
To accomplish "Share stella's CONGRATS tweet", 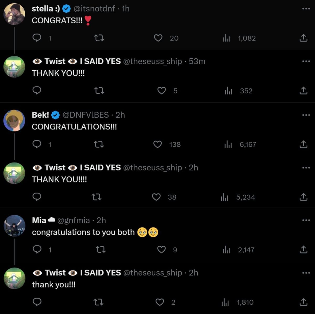I will point(303,38).
